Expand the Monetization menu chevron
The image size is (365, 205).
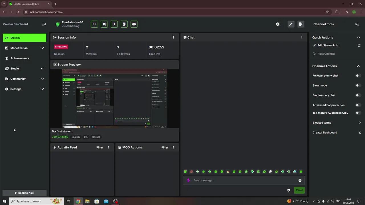pos(42,48)
